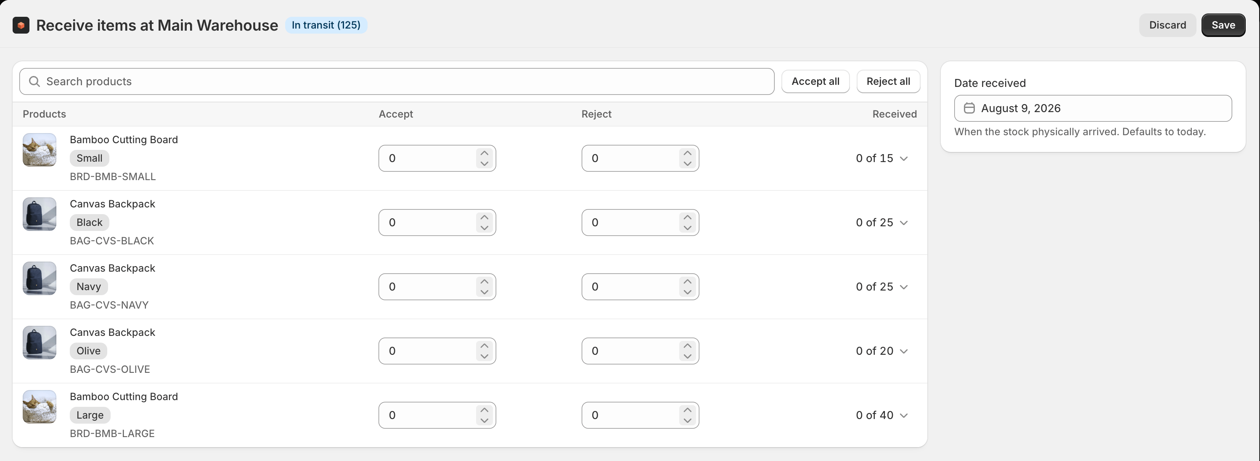Click the search magnifier icon
The height and width of the screenshot is (461, 1260).
coord(34,81)
